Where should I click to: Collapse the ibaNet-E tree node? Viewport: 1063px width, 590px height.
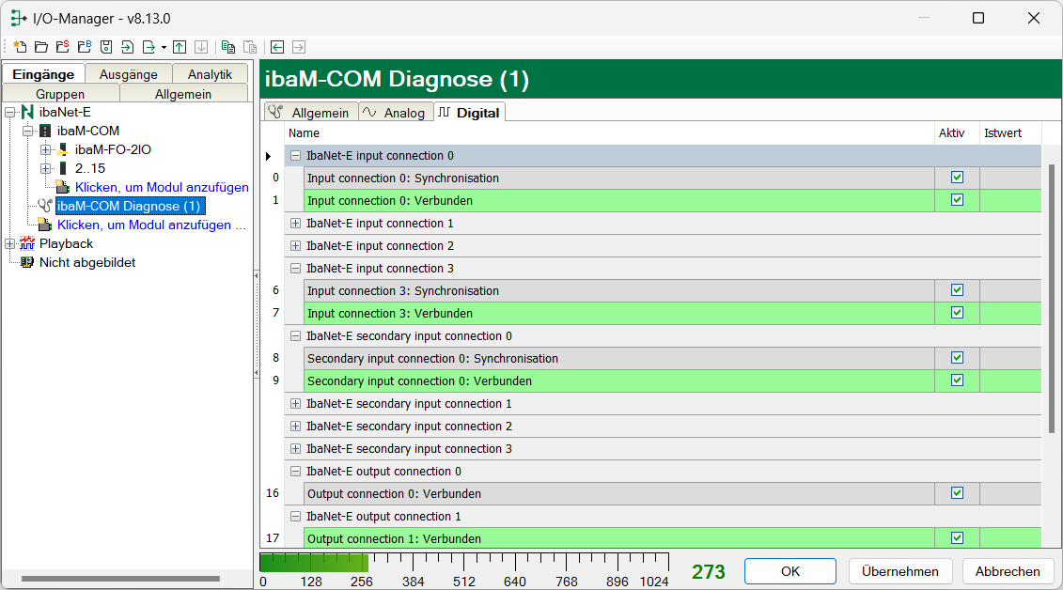click(x=10, y=112)
